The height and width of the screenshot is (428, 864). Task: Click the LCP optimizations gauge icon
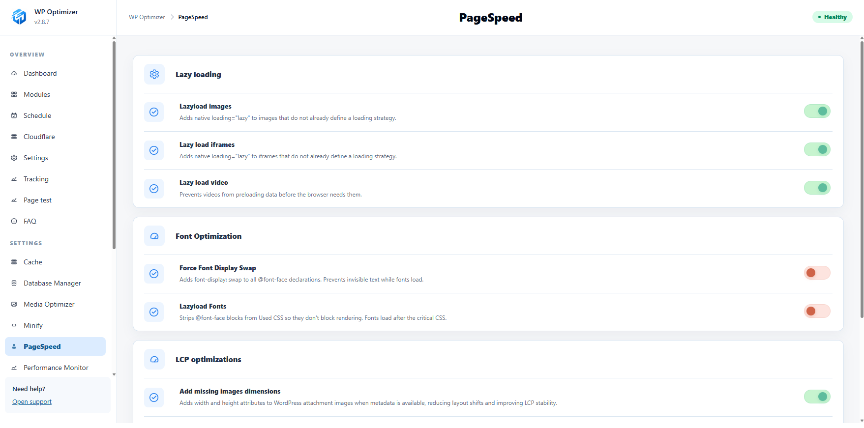[x=154, y=359]
